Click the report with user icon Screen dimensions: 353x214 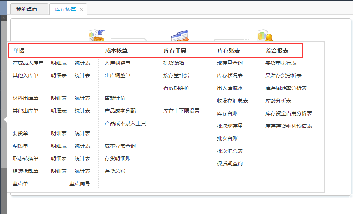point(264,36)
